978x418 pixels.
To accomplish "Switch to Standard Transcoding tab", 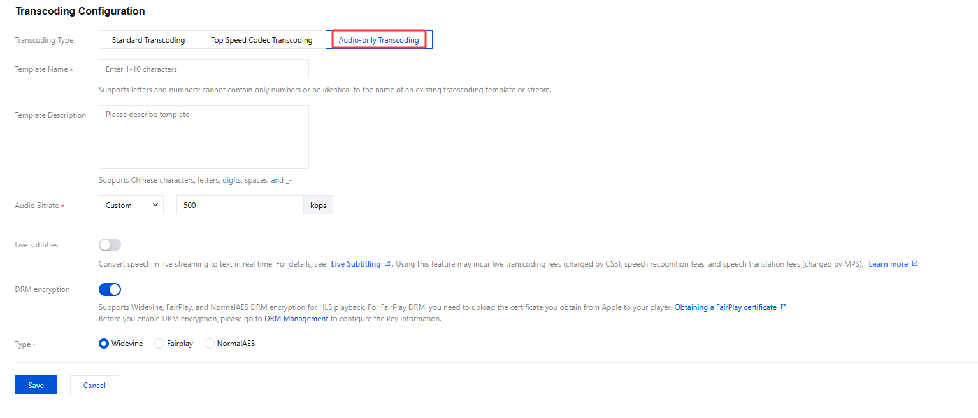I will coord(148,40).
